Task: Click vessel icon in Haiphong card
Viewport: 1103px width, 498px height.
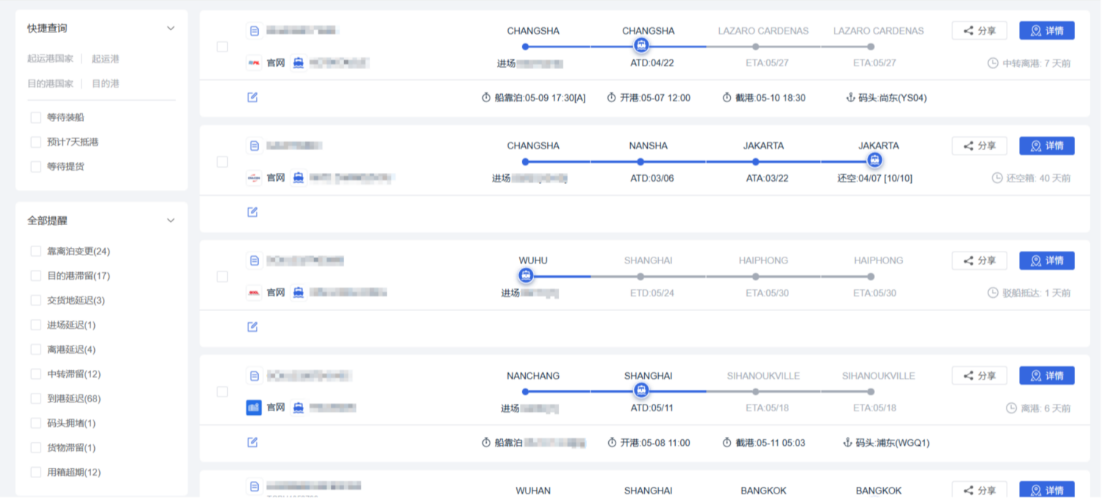Action: 298,293
